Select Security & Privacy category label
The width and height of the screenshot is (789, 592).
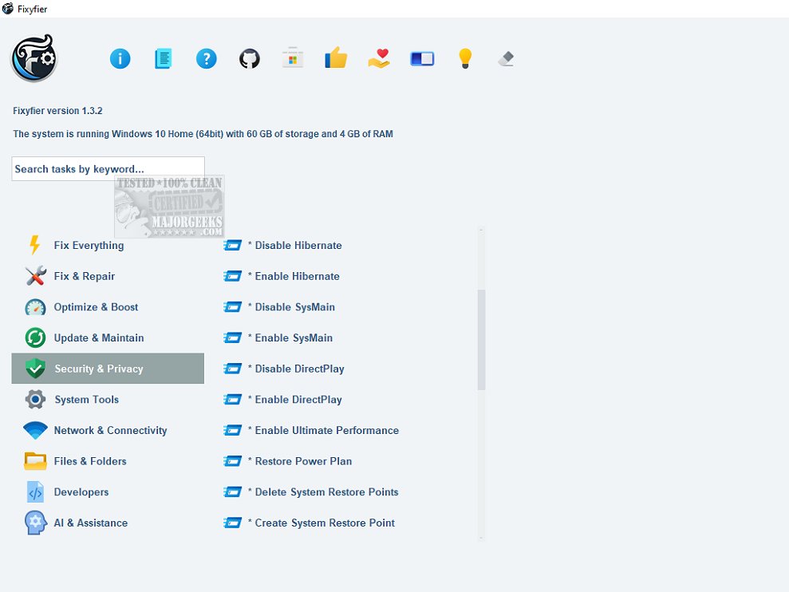[99, 369]
